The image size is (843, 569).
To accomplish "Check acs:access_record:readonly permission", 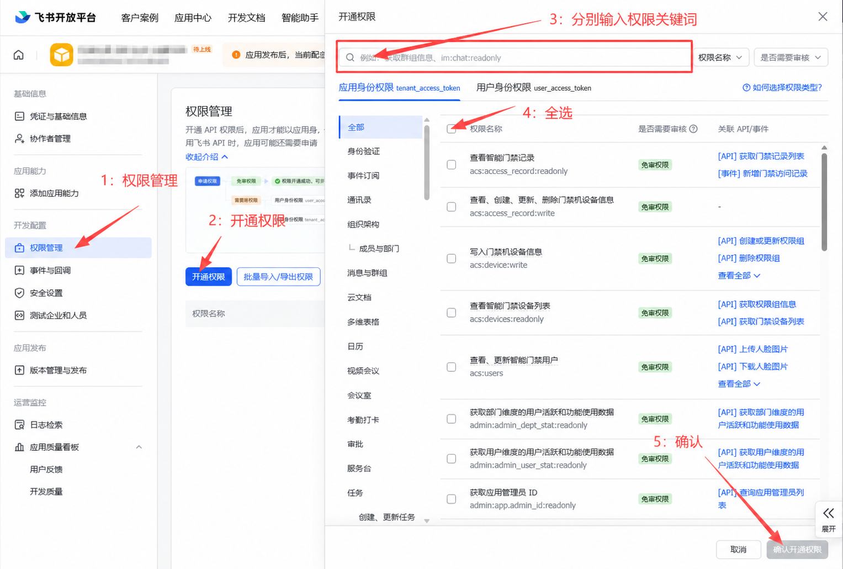I will point(451,165).
